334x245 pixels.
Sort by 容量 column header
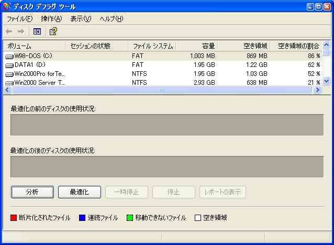point(197,46)
